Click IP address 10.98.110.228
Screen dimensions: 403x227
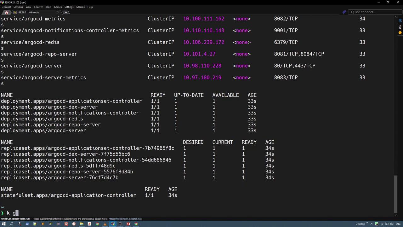coord(202,66)
